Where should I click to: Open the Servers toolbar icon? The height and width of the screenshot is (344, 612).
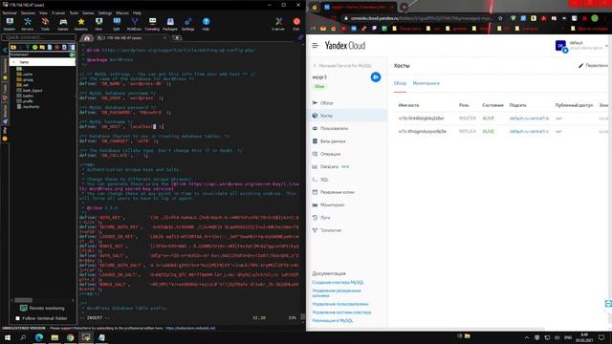28,24
